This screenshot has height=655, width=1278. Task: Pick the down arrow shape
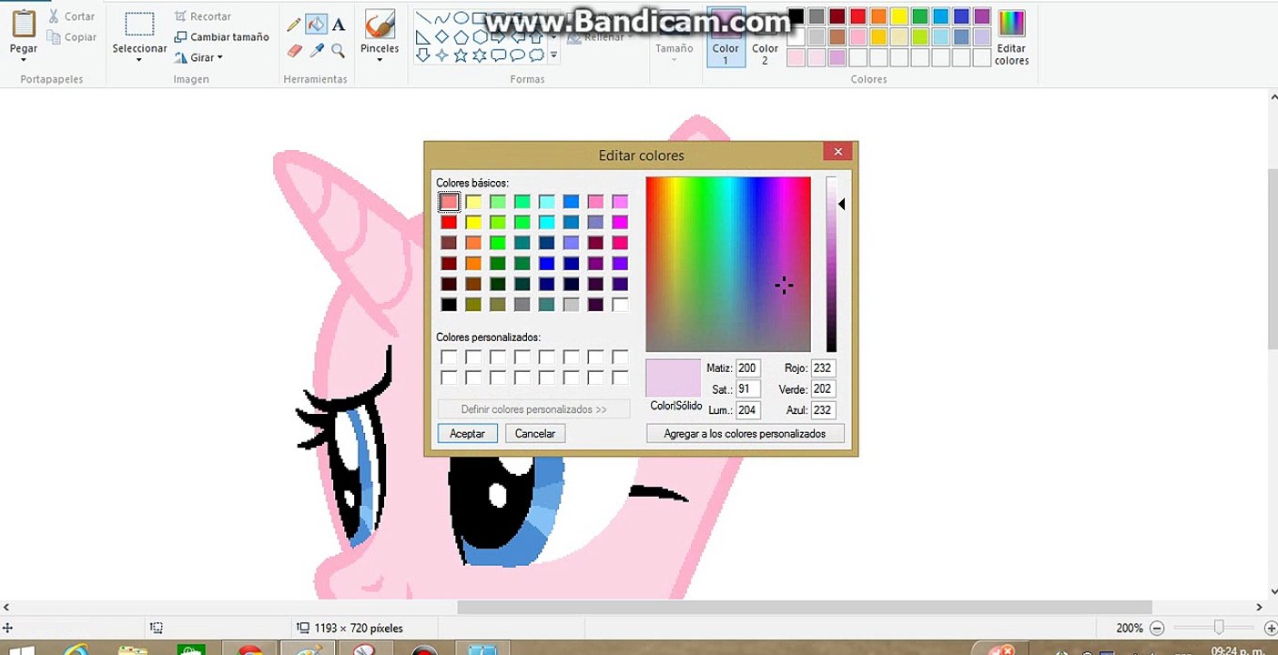point(423,55)
